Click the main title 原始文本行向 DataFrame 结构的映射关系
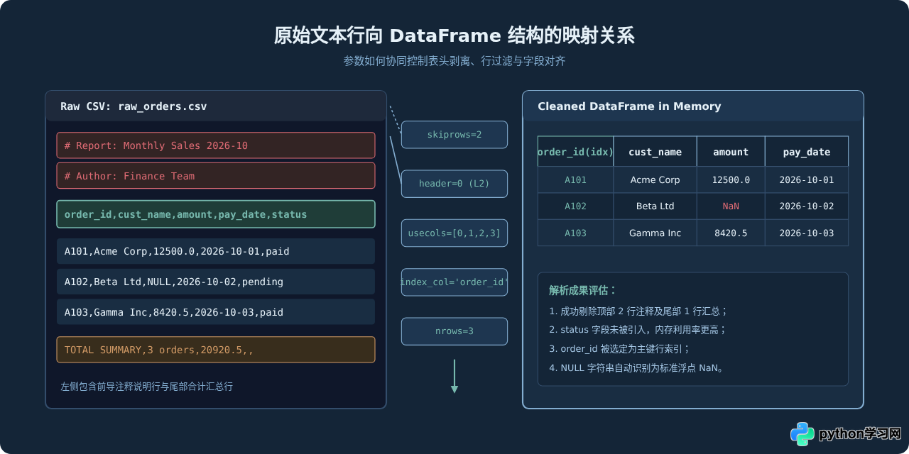The image size is (909, 454). tap(454, 35)
